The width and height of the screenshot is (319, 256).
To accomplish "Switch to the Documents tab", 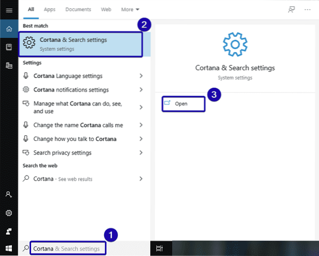I will click(78, 10).
